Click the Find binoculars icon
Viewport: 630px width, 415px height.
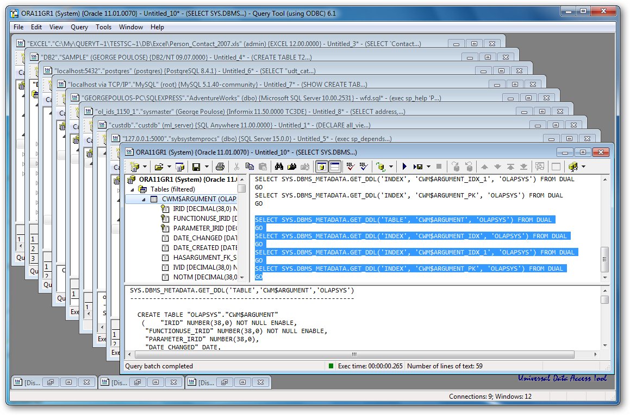point(279,167)
